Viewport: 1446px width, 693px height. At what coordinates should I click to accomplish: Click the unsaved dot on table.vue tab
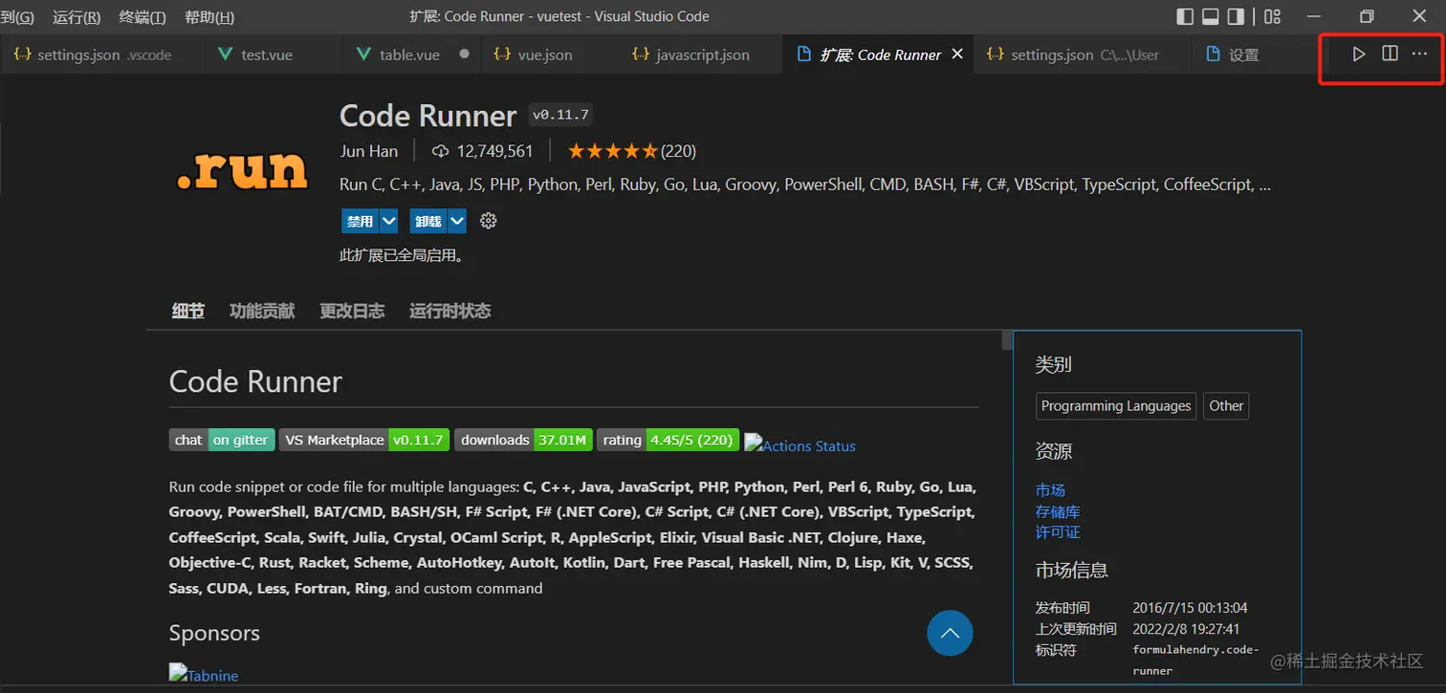(465, 54)
